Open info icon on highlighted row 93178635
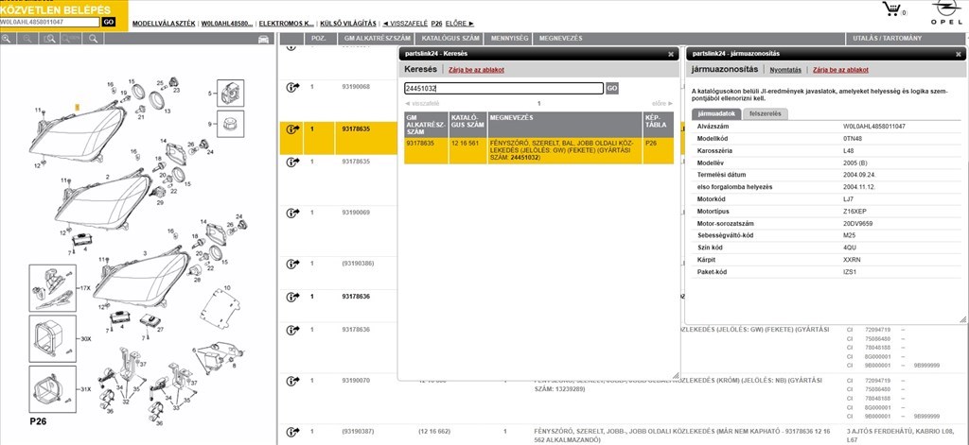 click(292, 129)
